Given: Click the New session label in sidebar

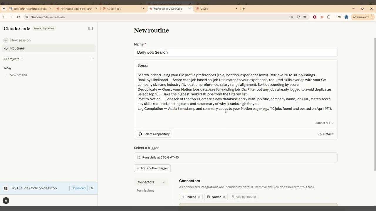Looking at the screenshot, I should click(20, 40).
